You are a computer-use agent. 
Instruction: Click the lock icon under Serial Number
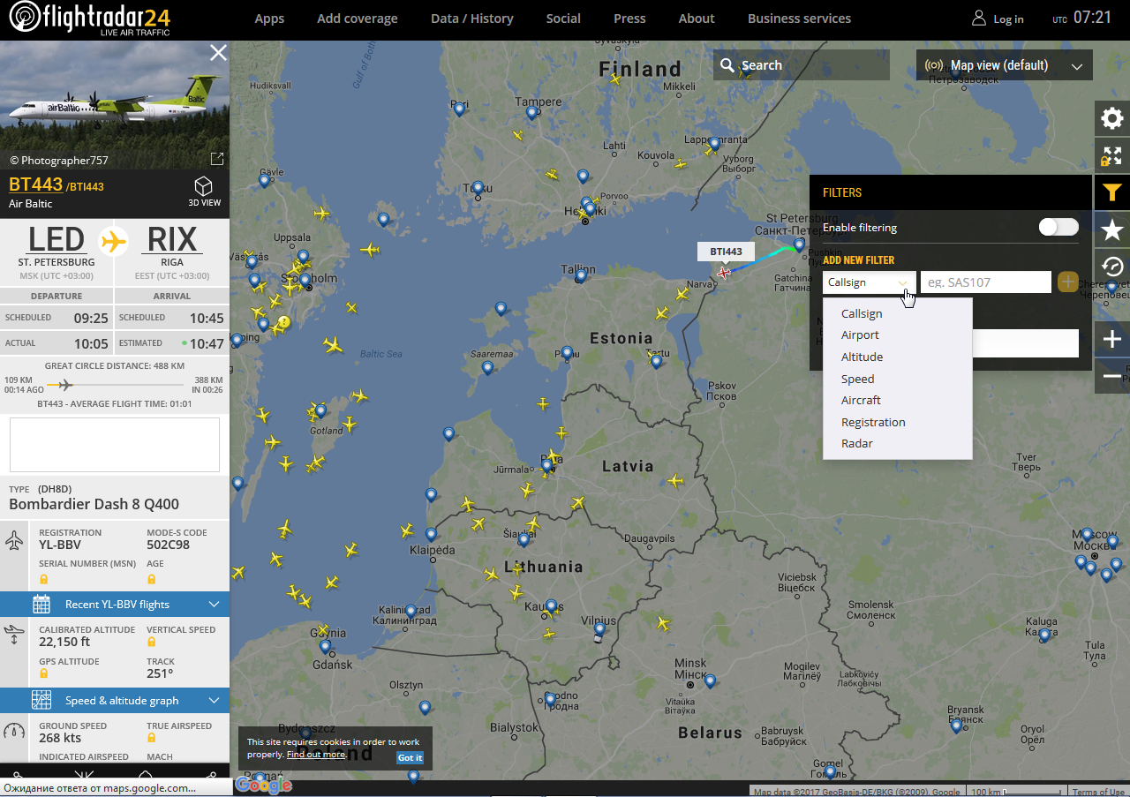click(43, 580)
